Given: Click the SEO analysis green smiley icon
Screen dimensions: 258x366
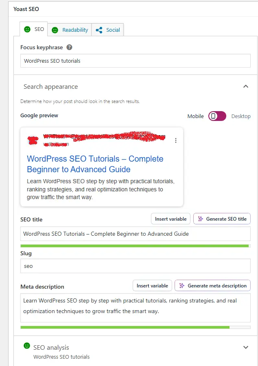Looking at the screenshot, I should tap(27, 346).
